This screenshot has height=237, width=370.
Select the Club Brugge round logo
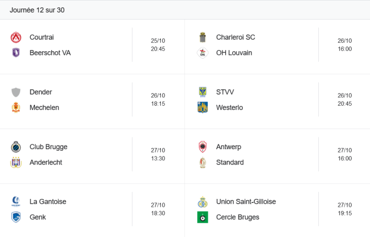pyautogui.click(x=16, y=147)
